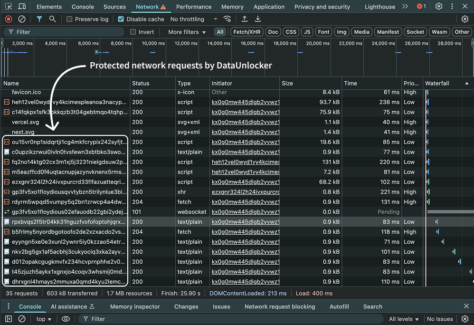Click the stop recording network log icon

[x=9, y=19]
